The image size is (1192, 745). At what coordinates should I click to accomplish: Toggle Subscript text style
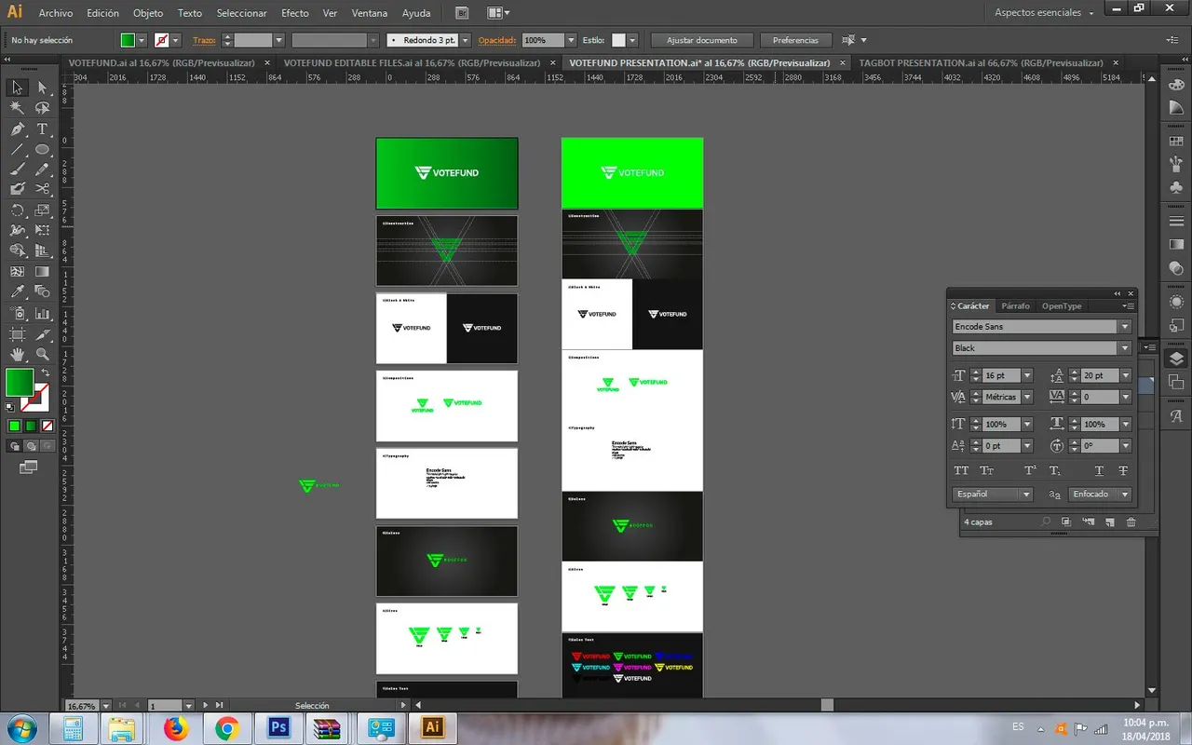click(1055, 471)
